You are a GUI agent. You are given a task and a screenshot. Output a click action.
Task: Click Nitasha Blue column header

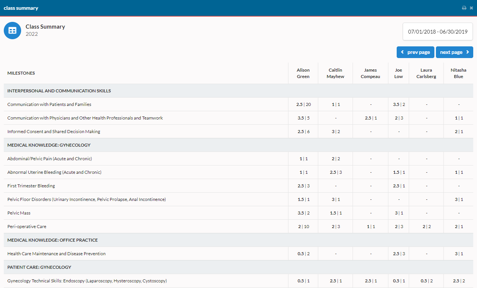click(x=458, y=73)
